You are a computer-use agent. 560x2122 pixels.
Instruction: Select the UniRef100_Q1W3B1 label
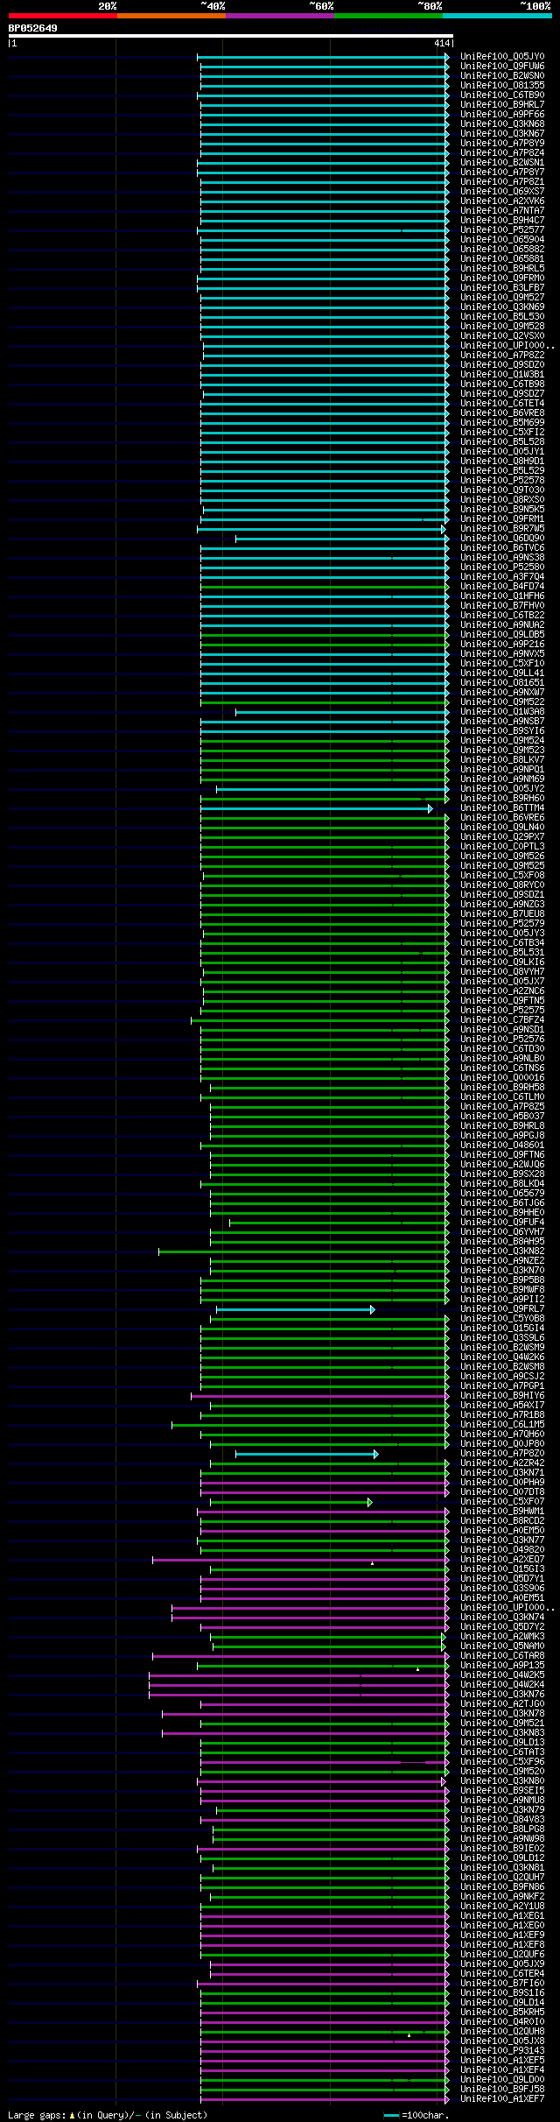click(502, 374)
